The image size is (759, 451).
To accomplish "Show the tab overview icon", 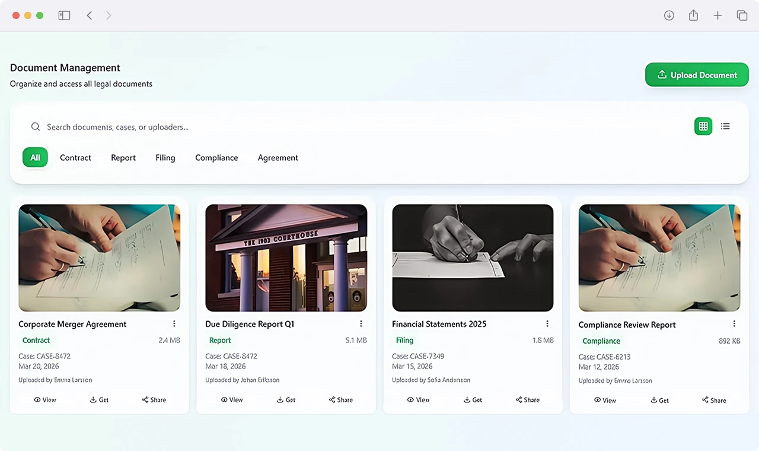I will (742, 15).
